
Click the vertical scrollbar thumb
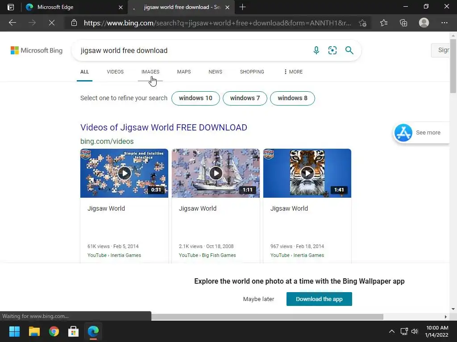coord(453,66)
